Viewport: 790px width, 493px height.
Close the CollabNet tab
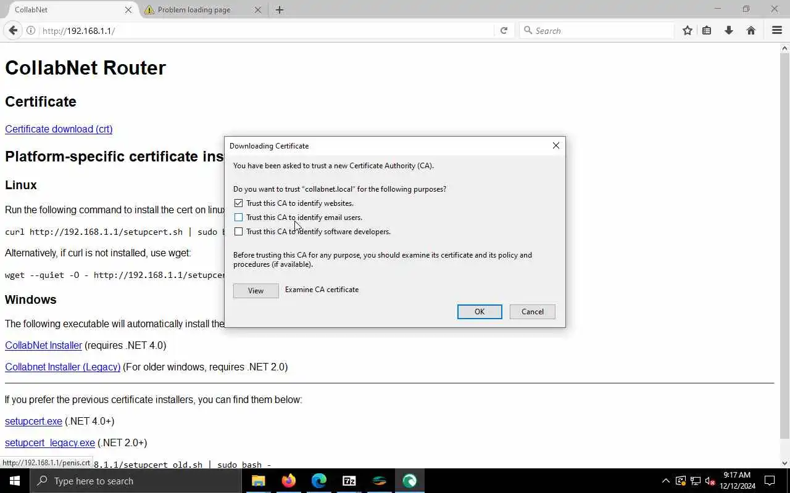tap(128, 10)
